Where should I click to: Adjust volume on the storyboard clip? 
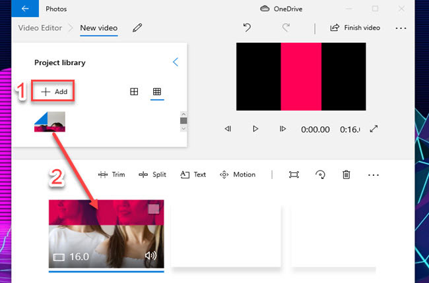click(150, 256)
